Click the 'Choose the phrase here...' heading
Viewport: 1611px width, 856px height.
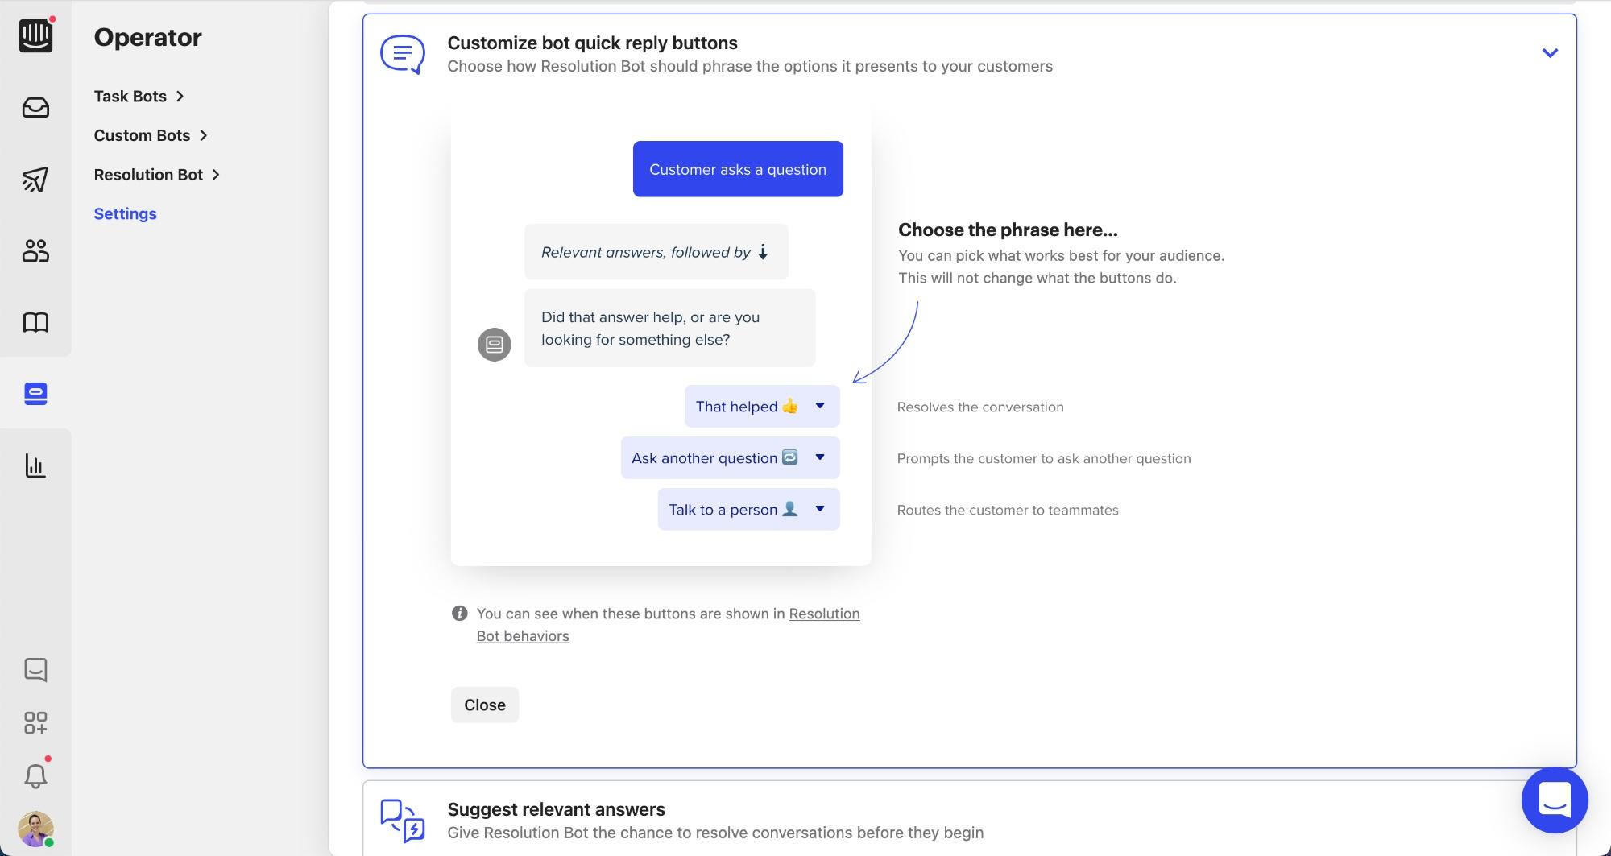(1008, 230)
